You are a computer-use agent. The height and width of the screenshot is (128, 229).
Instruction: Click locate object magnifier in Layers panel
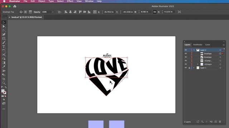pos(202,122)
